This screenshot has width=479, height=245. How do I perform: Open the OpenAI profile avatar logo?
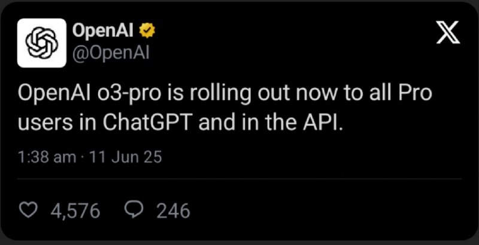click(x=42, y=43)
